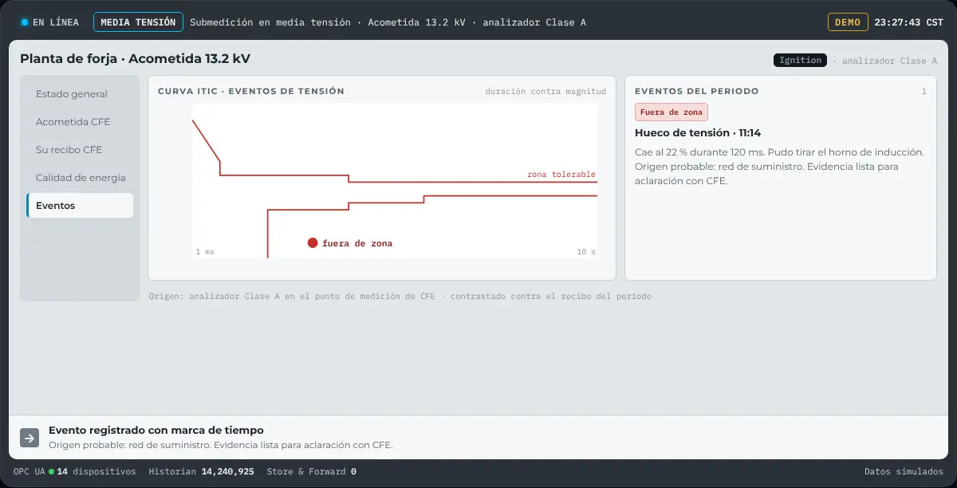Click the Origen: analizador Clase A footnote

400,296
